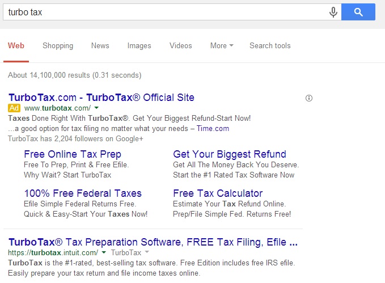385x283 pixels.
Task: Click 'TurboTax is the #1-rated, best-selling' snippet
Action: click(151, 263)
